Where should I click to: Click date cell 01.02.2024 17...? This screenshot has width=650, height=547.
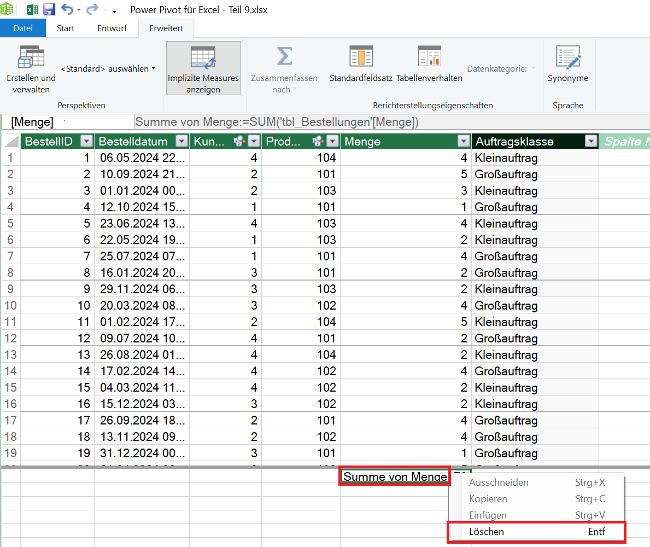click(x=142, y=322)
